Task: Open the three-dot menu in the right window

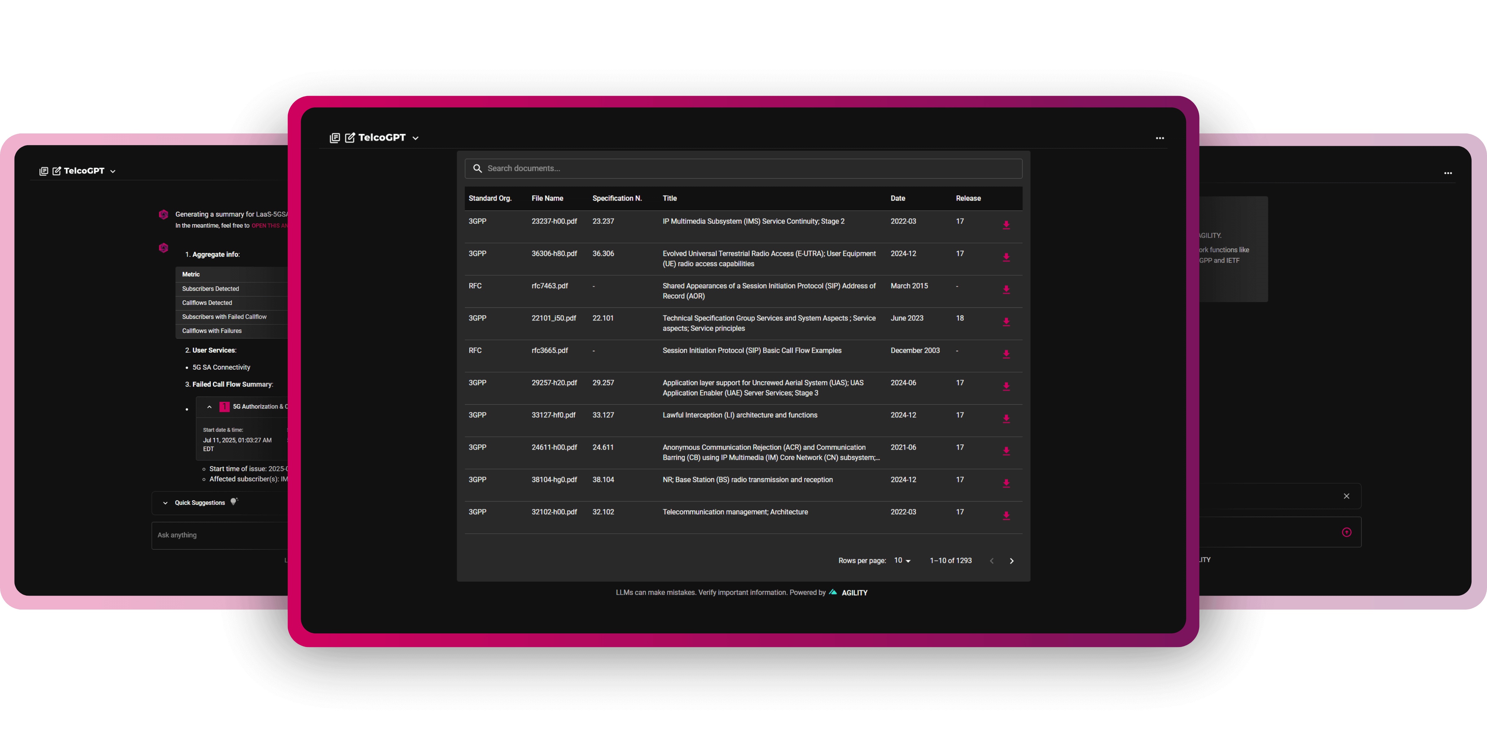Action: click(x=1448, y=173)
